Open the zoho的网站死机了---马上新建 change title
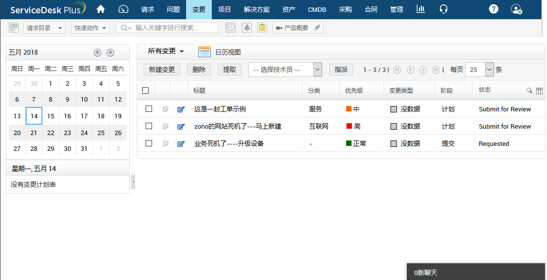 click(237, 126)
